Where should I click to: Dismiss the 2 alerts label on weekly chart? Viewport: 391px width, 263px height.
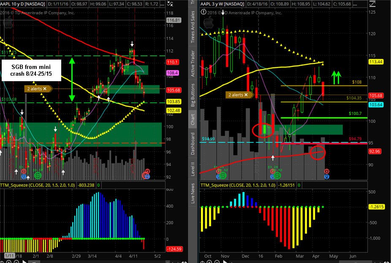click(246, 95)
